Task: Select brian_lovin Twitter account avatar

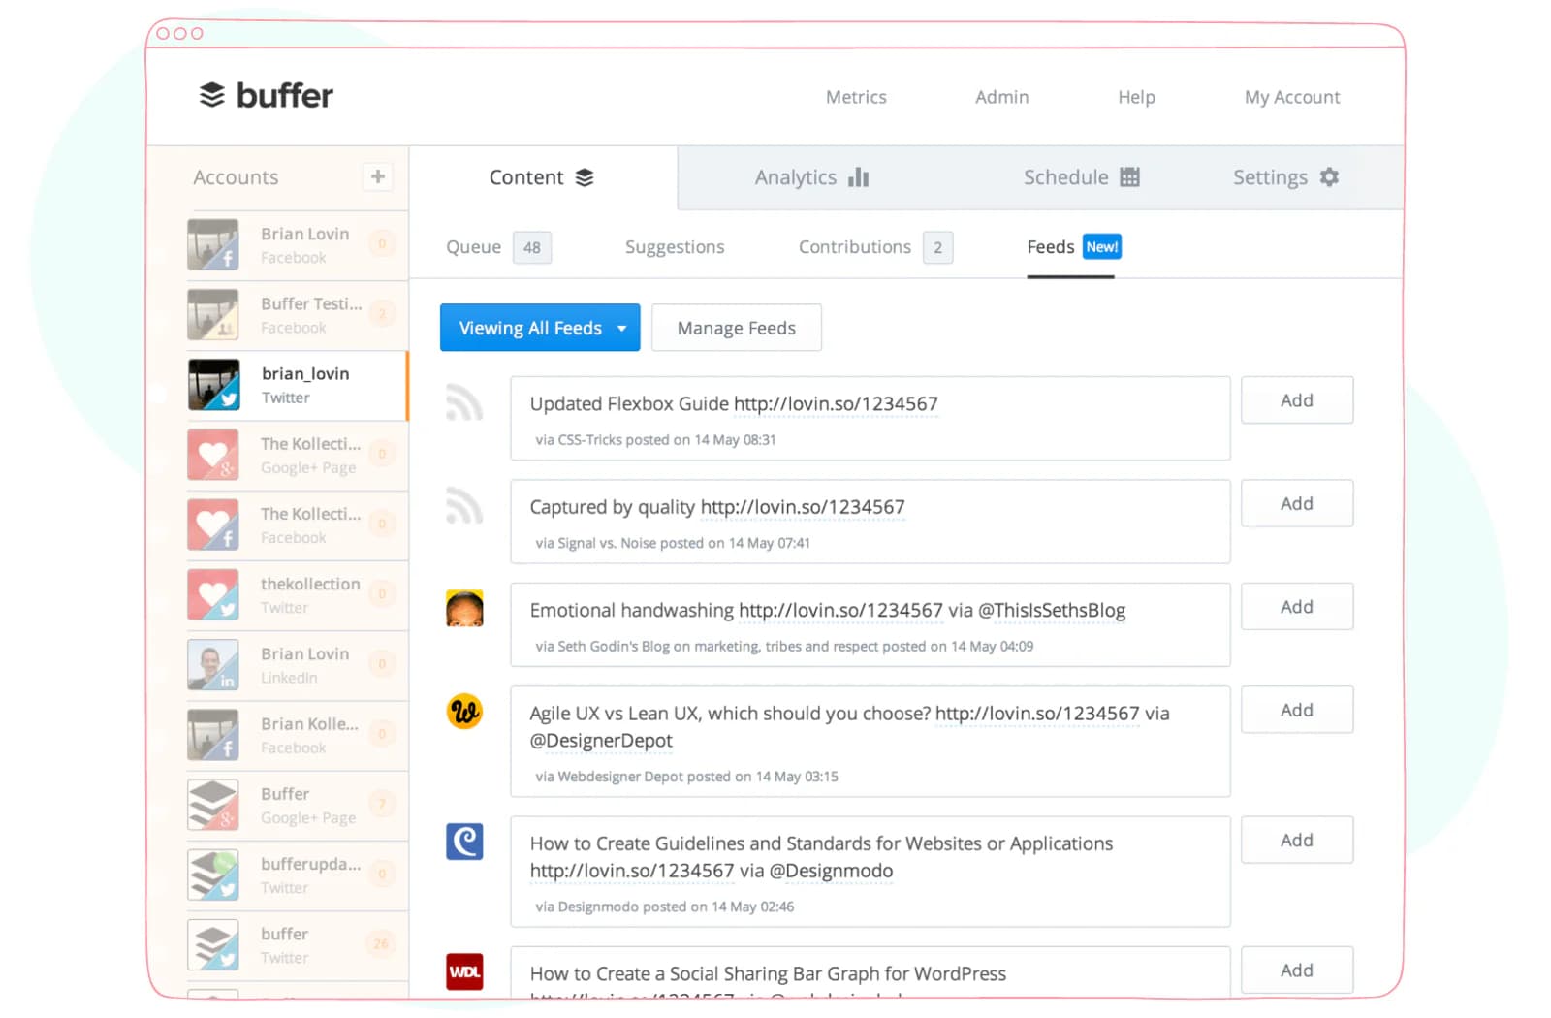Action: tap(213, 384)
